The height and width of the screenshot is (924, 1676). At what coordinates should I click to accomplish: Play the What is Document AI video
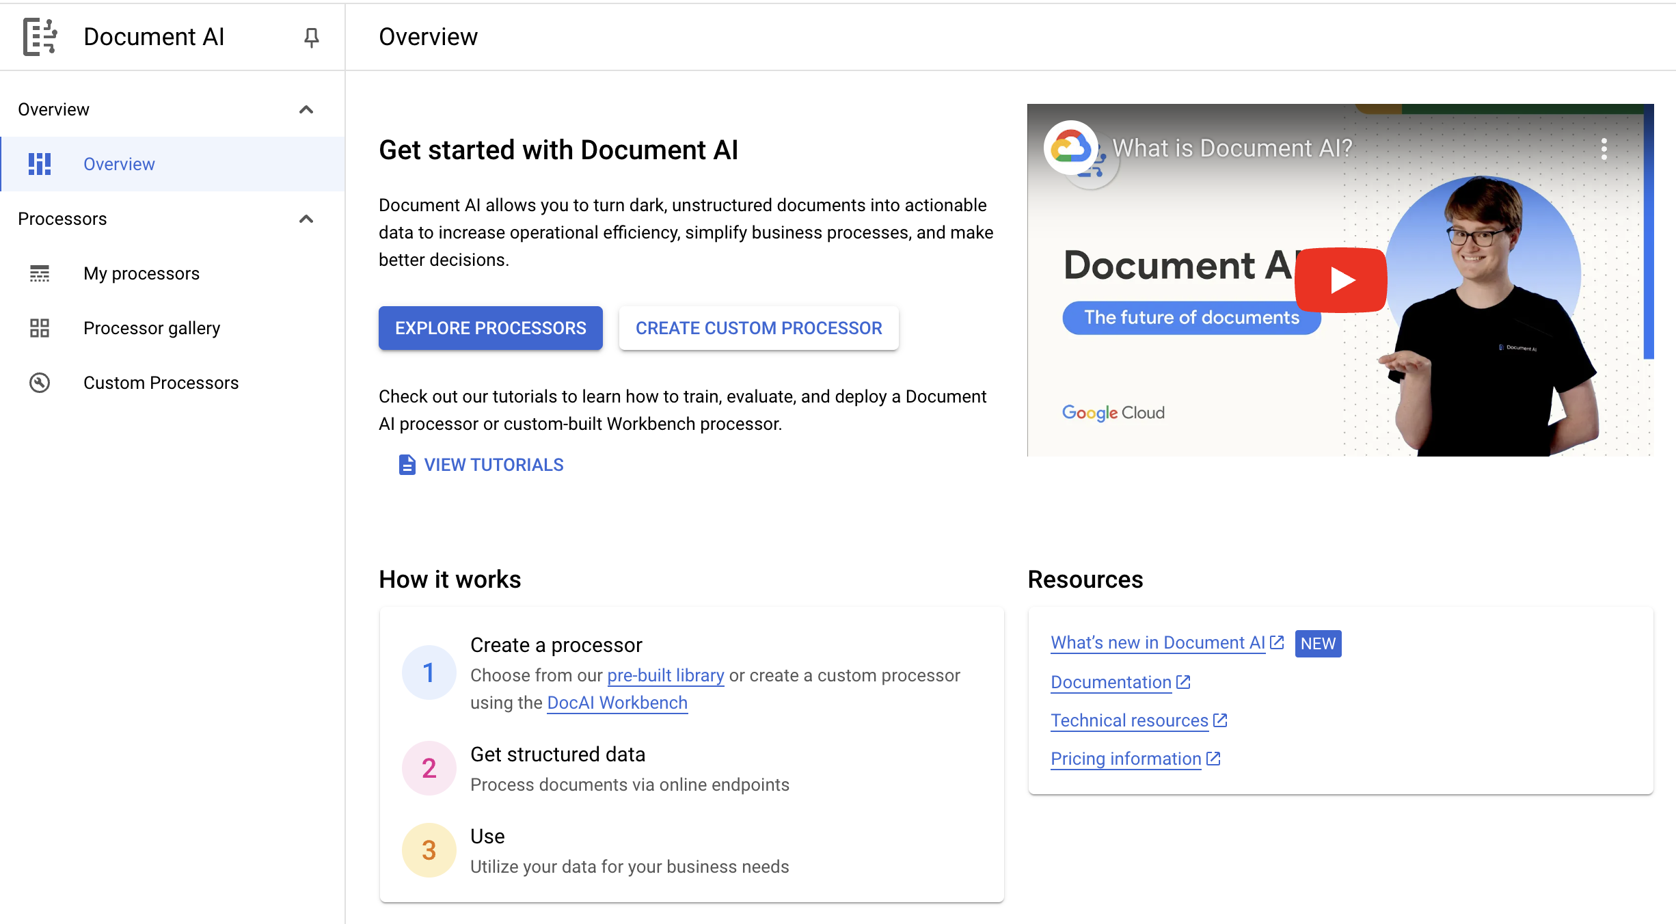[x=1340, y=280]
